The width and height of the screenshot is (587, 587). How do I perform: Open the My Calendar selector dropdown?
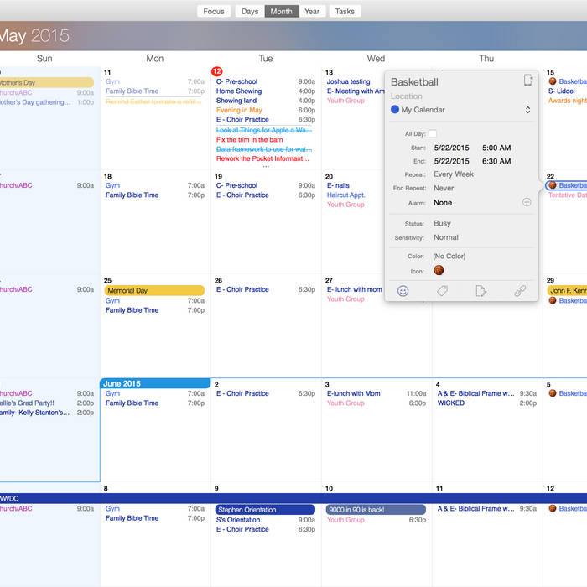pyautogui.click(x=527, y=110)
